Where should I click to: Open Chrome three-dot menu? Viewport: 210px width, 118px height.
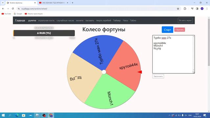tap(207, 9)
